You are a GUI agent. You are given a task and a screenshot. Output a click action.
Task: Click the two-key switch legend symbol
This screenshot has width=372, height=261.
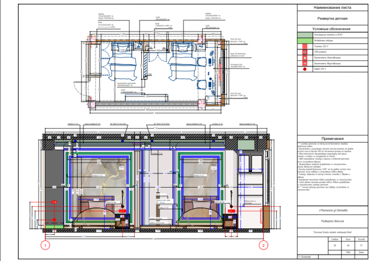coord(305,64)
